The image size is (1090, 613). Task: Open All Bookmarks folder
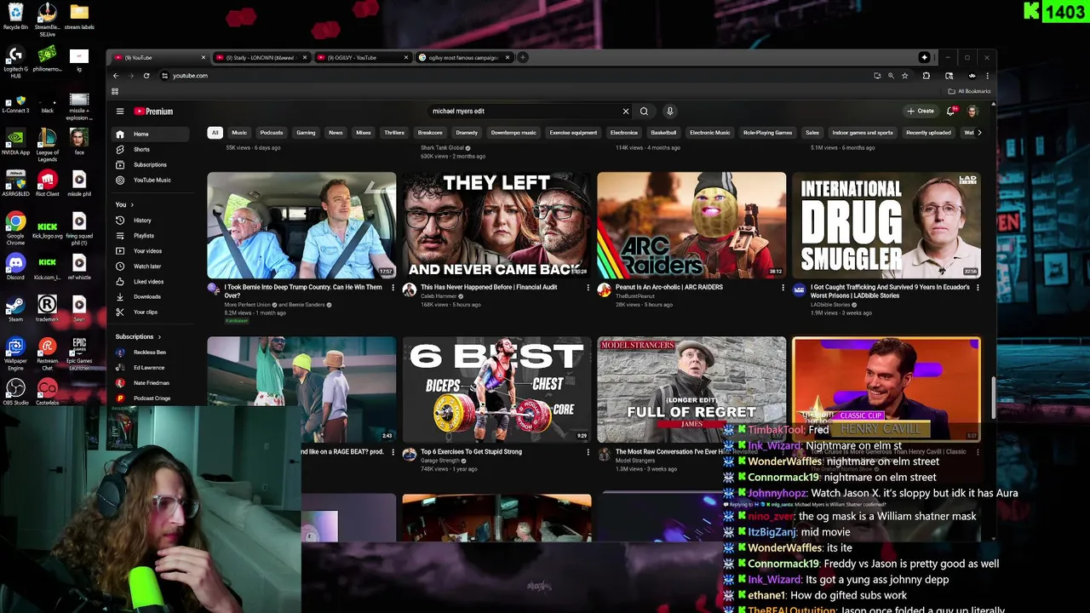click(x=970, y=91)
